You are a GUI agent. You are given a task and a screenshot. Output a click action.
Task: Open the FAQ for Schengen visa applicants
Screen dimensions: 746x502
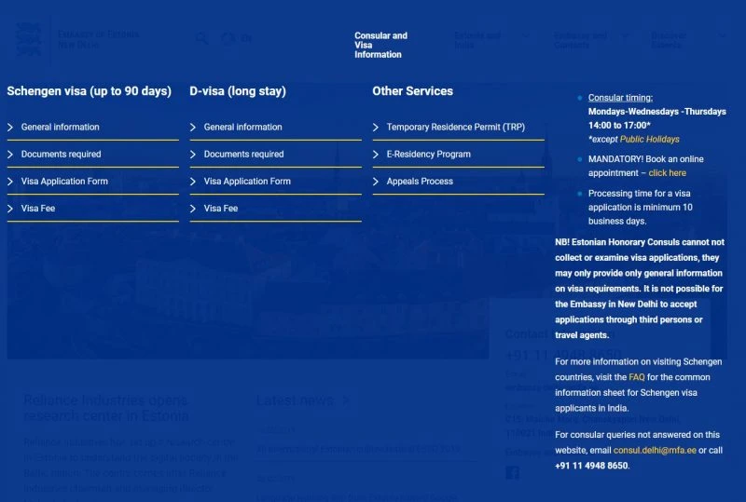pyautogui.click(x=637, y=377)
